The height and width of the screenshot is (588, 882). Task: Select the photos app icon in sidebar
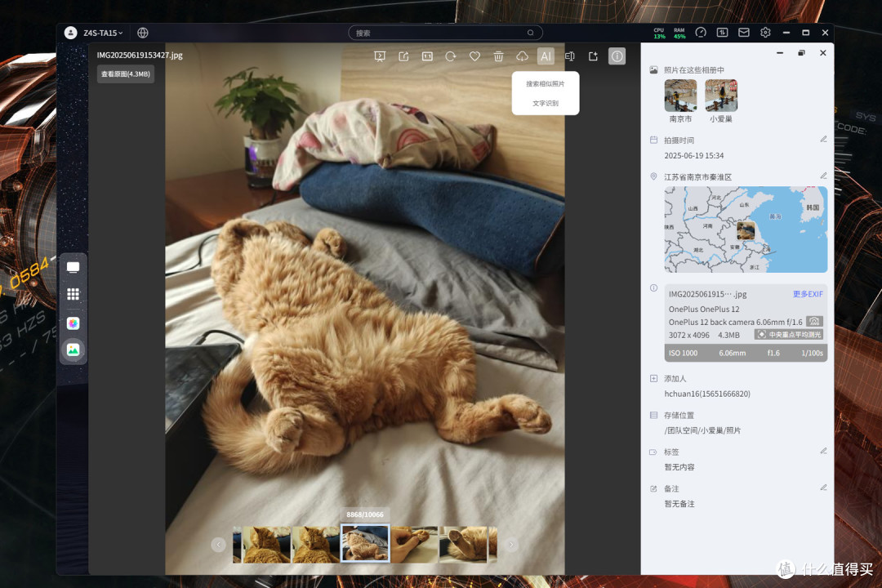pos(73,350)
